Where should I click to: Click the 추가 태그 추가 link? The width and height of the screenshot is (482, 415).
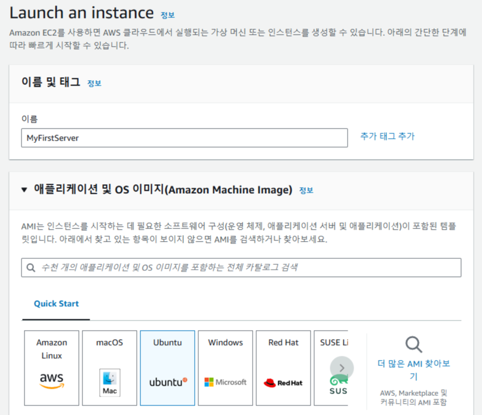coord(387,136)
